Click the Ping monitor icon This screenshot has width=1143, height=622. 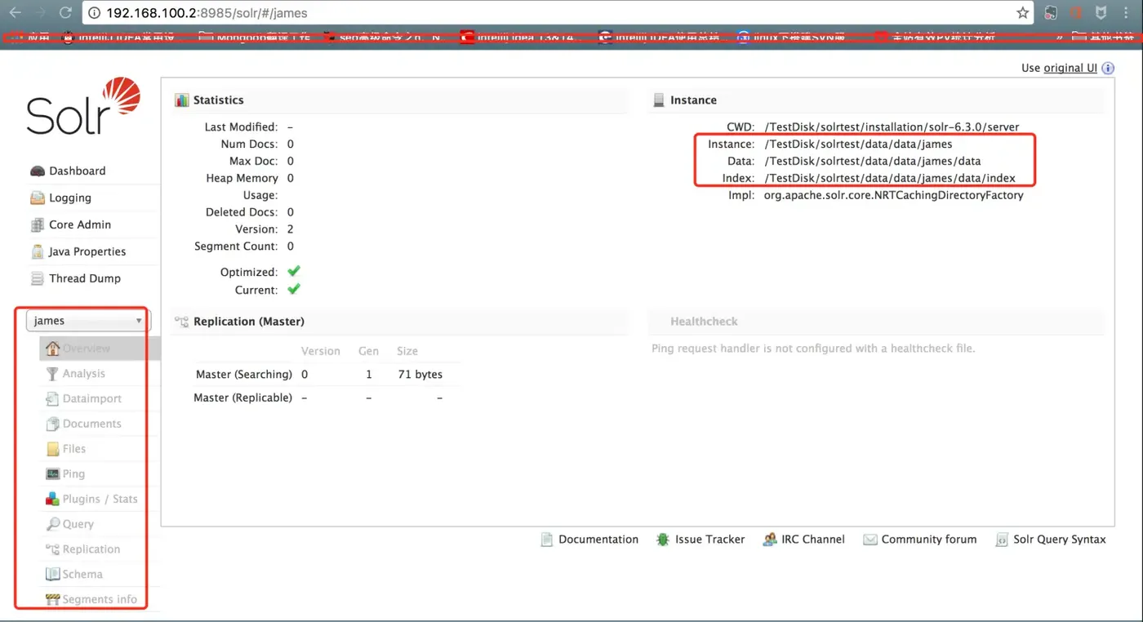pyautogui.click(x=52, y=474)
